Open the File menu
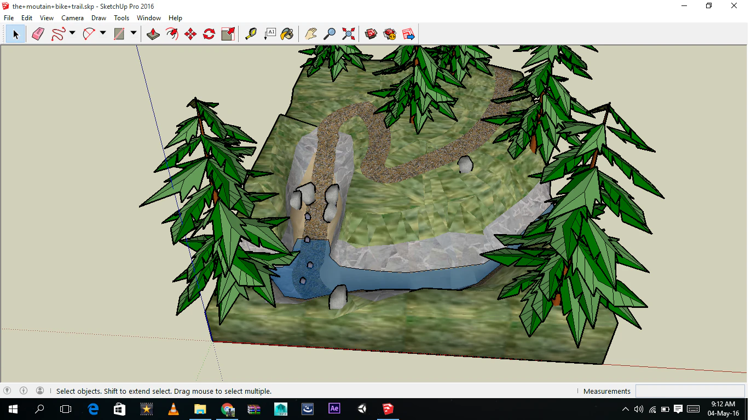 [x=9, y=18]
